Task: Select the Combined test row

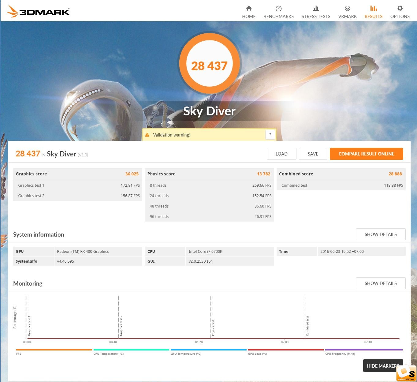Action: 341,185
